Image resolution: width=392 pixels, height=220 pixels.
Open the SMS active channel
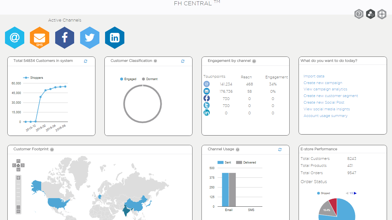pyautogui.click(x=40, y=38)
